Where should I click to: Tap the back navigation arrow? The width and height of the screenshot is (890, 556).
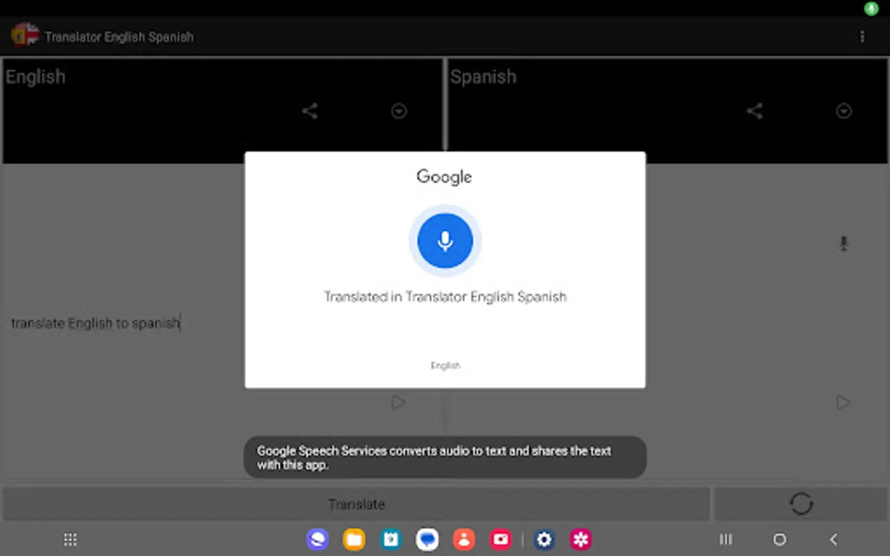click(x=834, y=540)
